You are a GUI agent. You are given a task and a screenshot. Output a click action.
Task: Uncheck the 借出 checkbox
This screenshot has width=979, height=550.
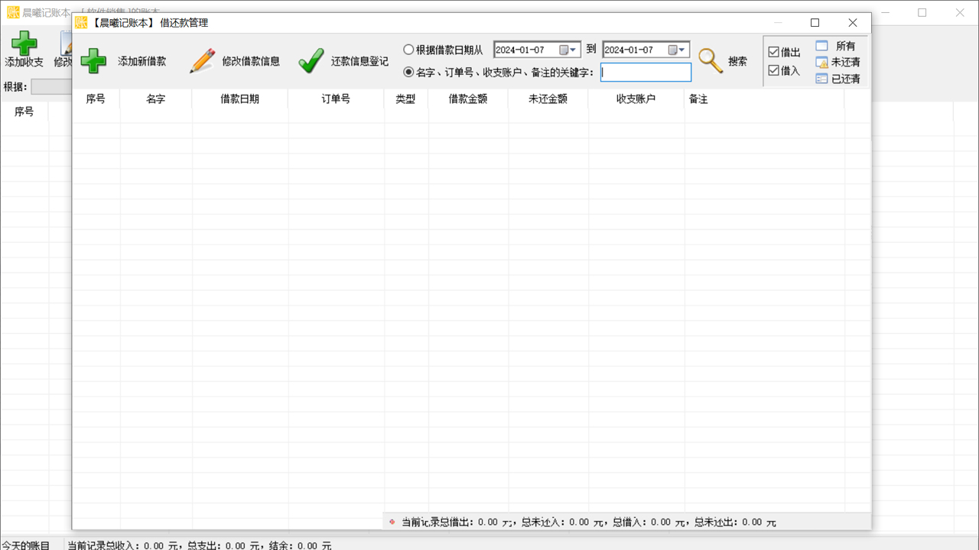click(774, 53)
